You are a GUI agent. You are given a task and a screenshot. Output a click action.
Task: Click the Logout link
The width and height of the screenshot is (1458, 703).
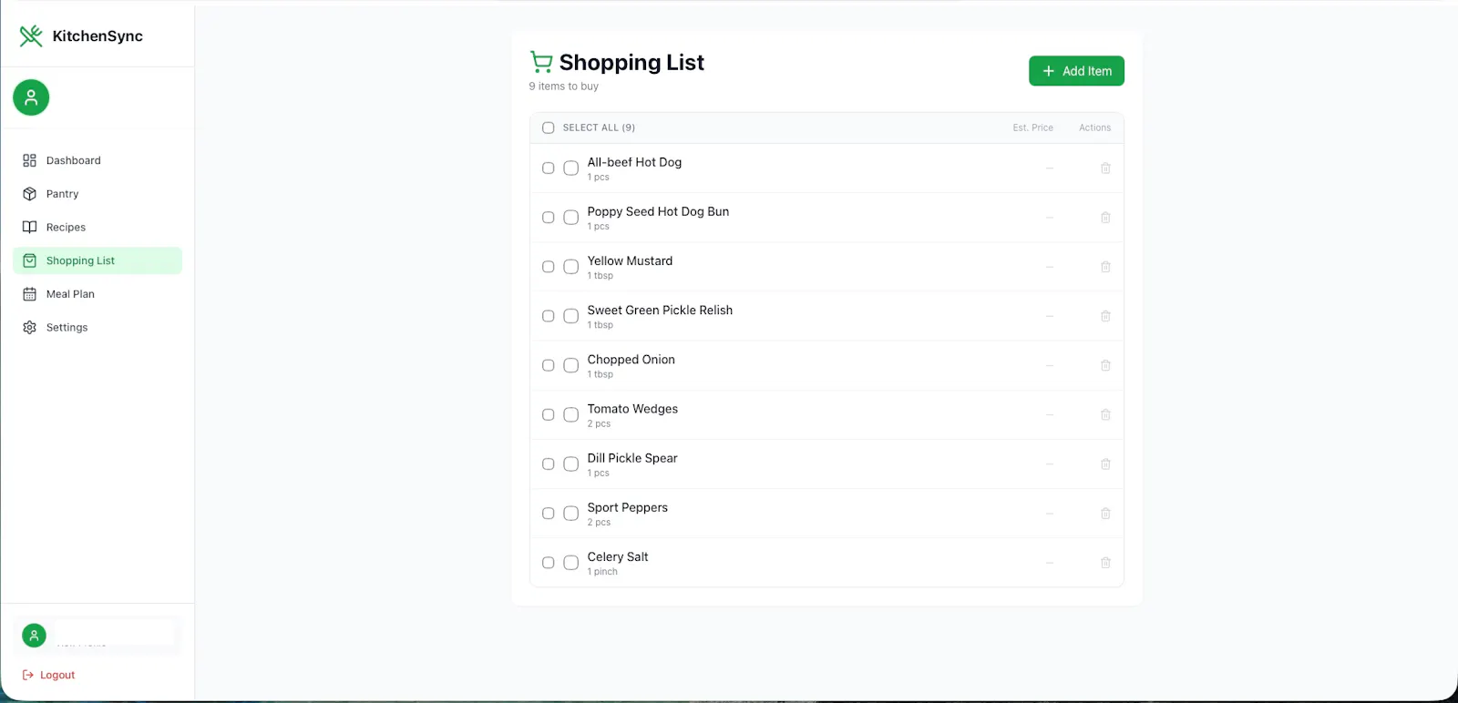click(x=49, y=675)
